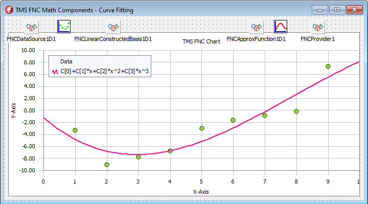
Task: Click the data point at x=9
Action: coord(328,66)
